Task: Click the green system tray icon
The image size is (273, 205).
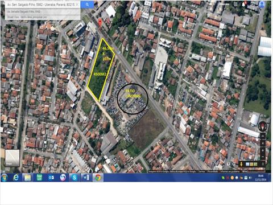Action: (223, 178)
